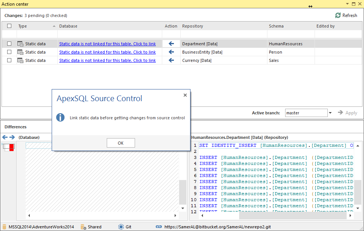Click the database icon in status bar
The width and height of the screenshot is (364, 231).
[4, 227]
